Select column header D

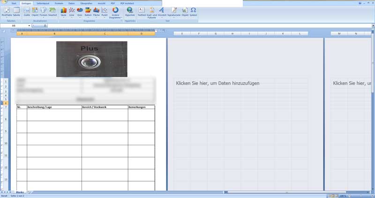142,34
